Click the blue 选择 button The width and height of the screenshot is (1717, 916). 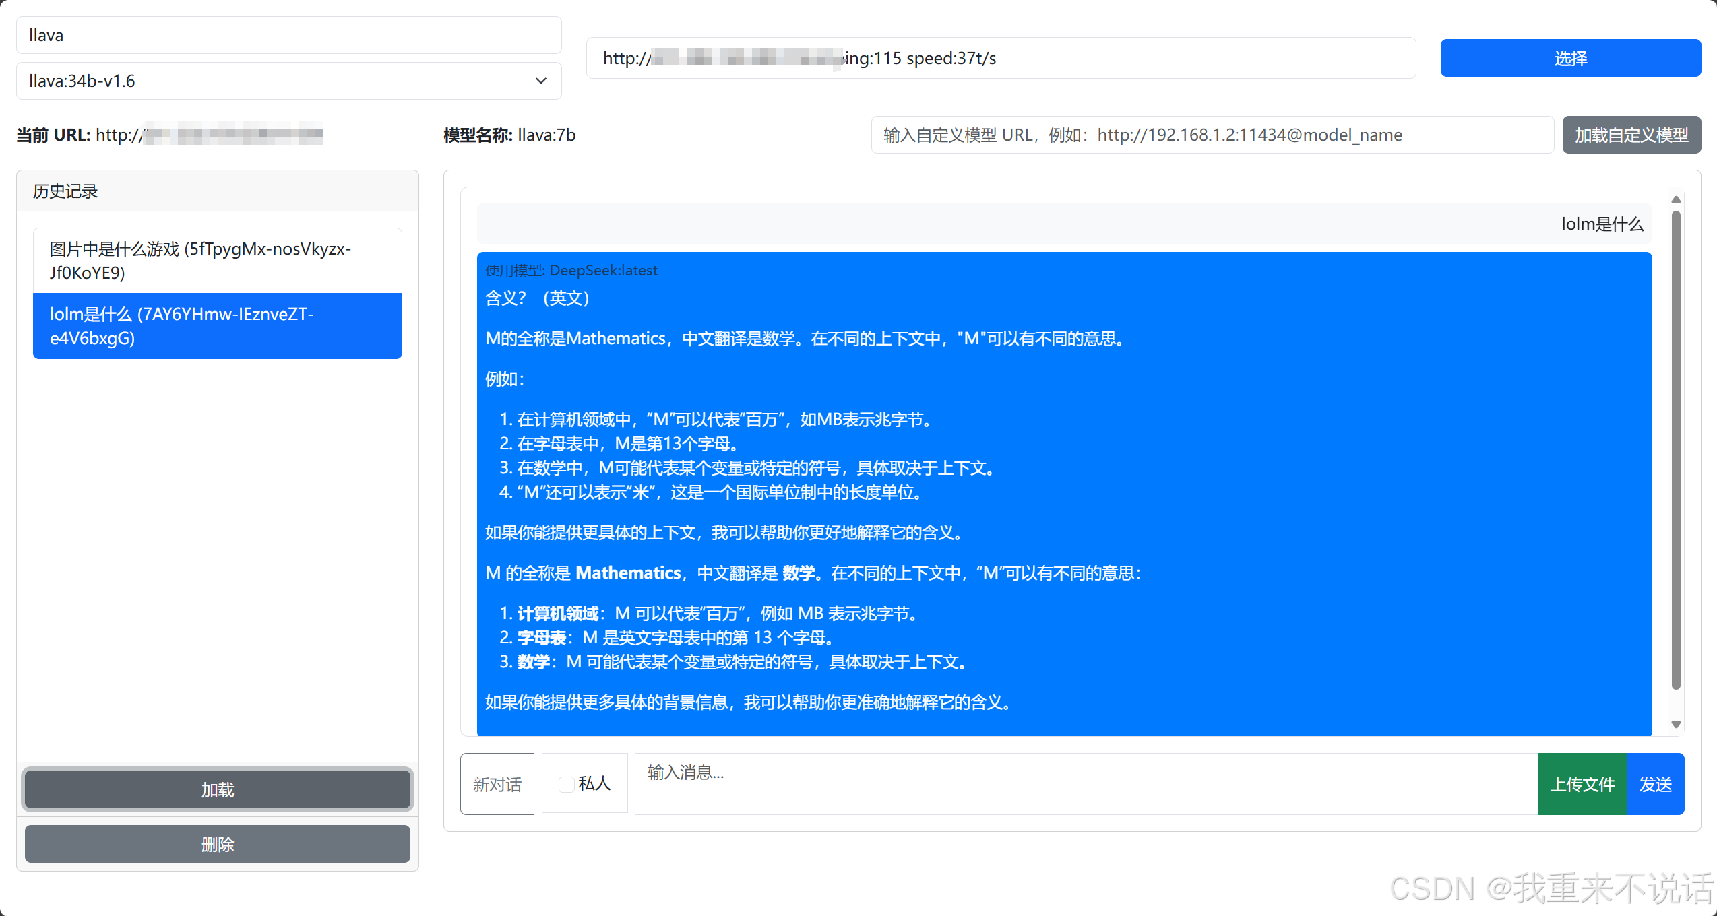[x=1570, y=58]
